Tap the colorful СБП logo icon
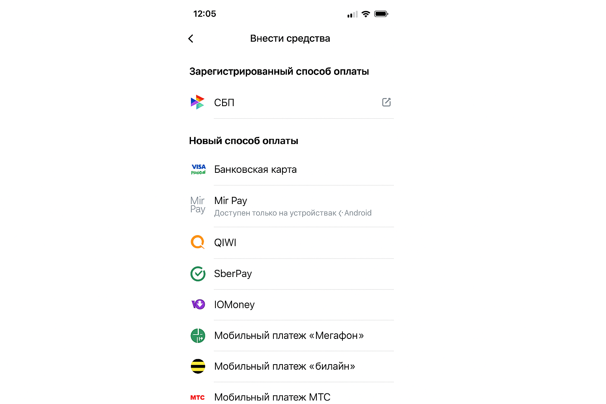606x404 pixels. (198, 102)
